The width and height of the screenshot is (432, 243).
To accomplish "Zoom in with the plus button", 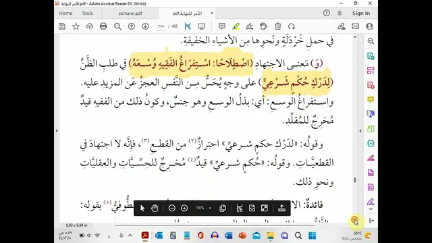I will tap(184, 209).
